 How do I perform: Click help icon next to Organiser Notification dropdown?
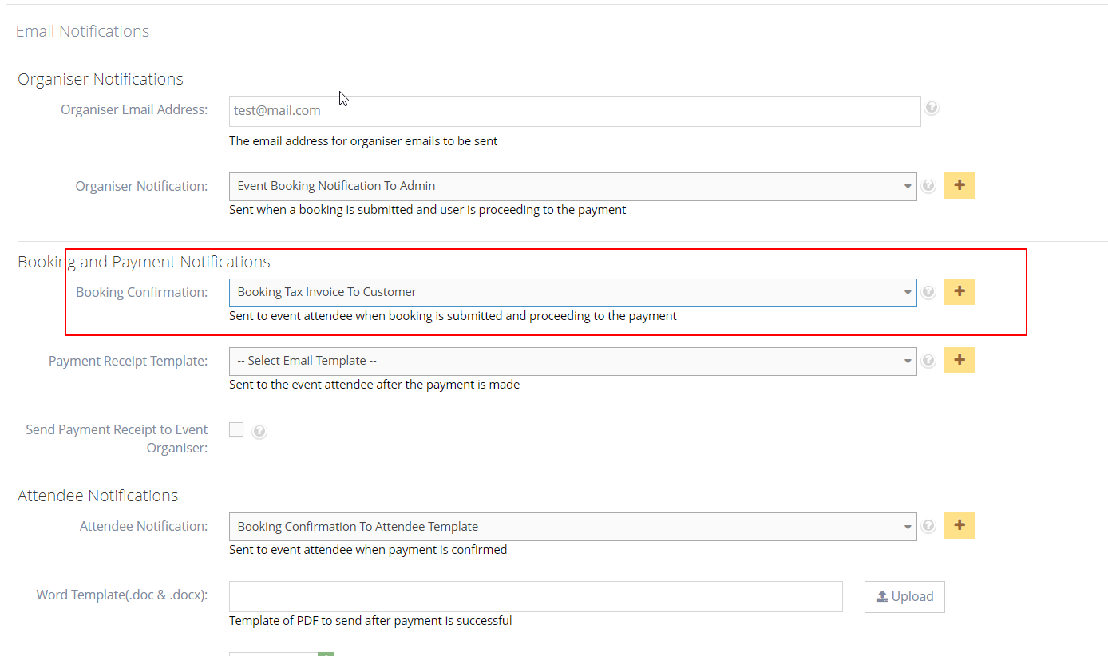click(x=928, y=186)
